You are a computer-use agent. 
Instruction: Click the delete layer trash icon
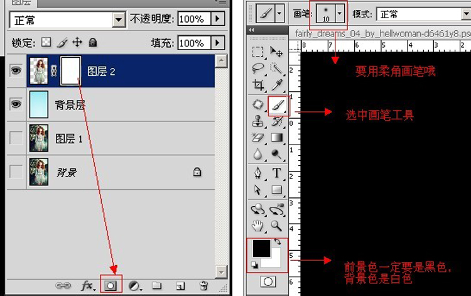pyautogui.click(x=204, y=285)
